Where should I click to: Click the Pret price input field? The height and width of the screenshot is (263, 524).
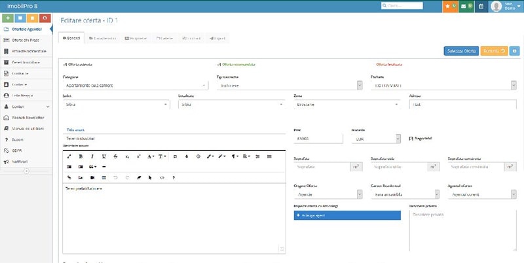pos(318,139)
